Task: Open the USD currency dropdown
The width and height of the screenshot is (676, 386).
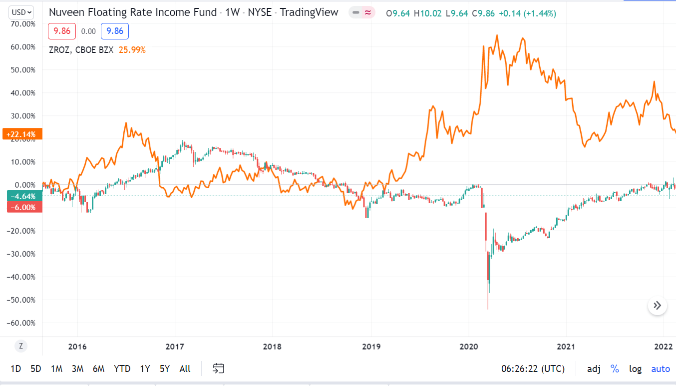Action: (x=22, y=12)
